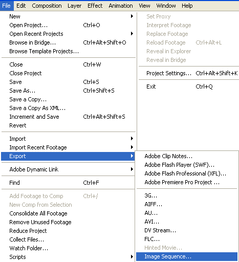Choose Find in File menu

tap(68, 183)
